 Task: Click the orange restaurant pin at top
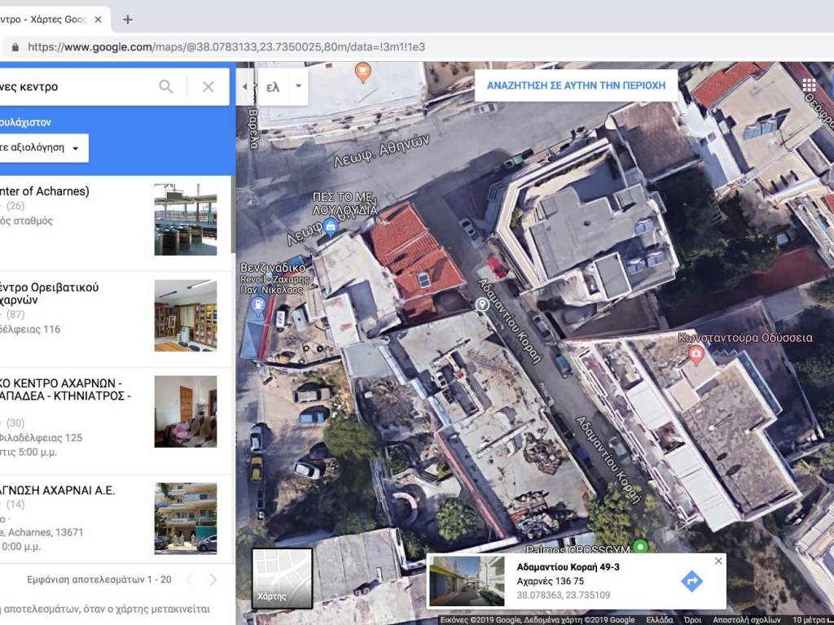point(363,73)
